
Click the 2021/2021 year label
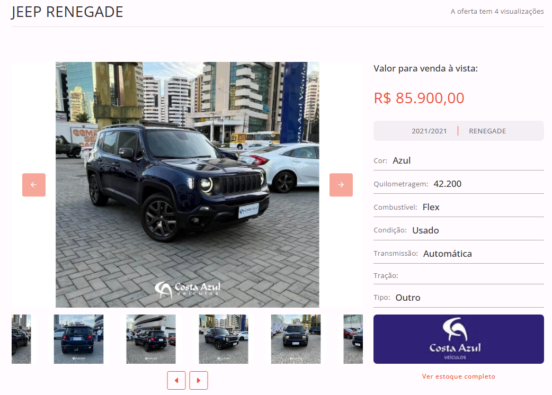[x=429, y=131]
